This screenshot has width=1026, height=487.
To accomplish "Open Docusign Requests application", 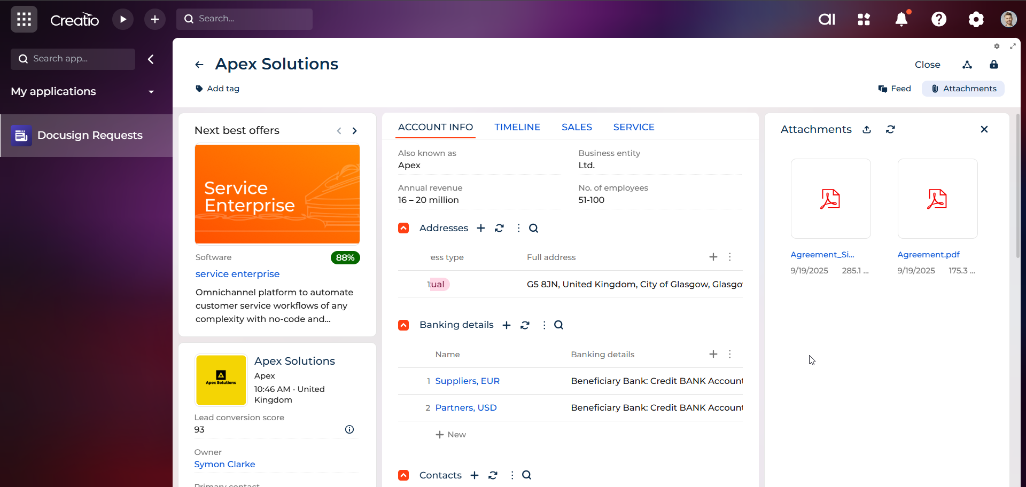I will click(x=86, y=136).
